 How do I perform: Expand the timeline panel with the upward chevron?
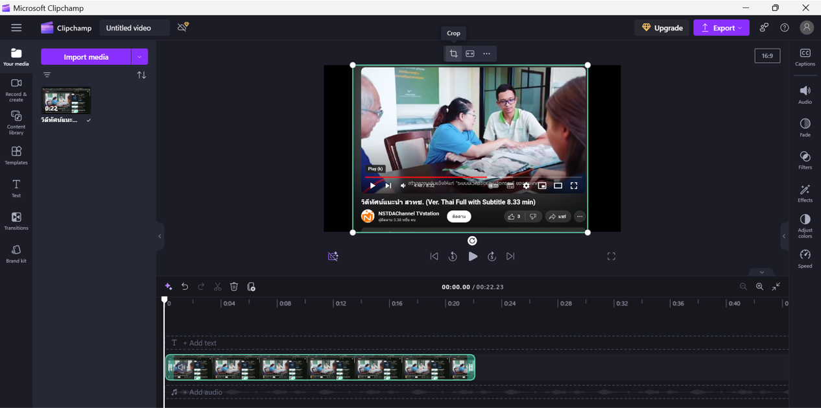(x=761, y=272)
